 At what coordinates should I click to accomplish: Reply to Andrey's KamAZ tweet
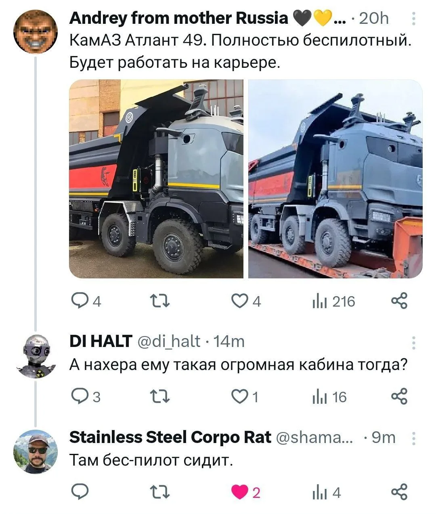(x=86, y=301)
